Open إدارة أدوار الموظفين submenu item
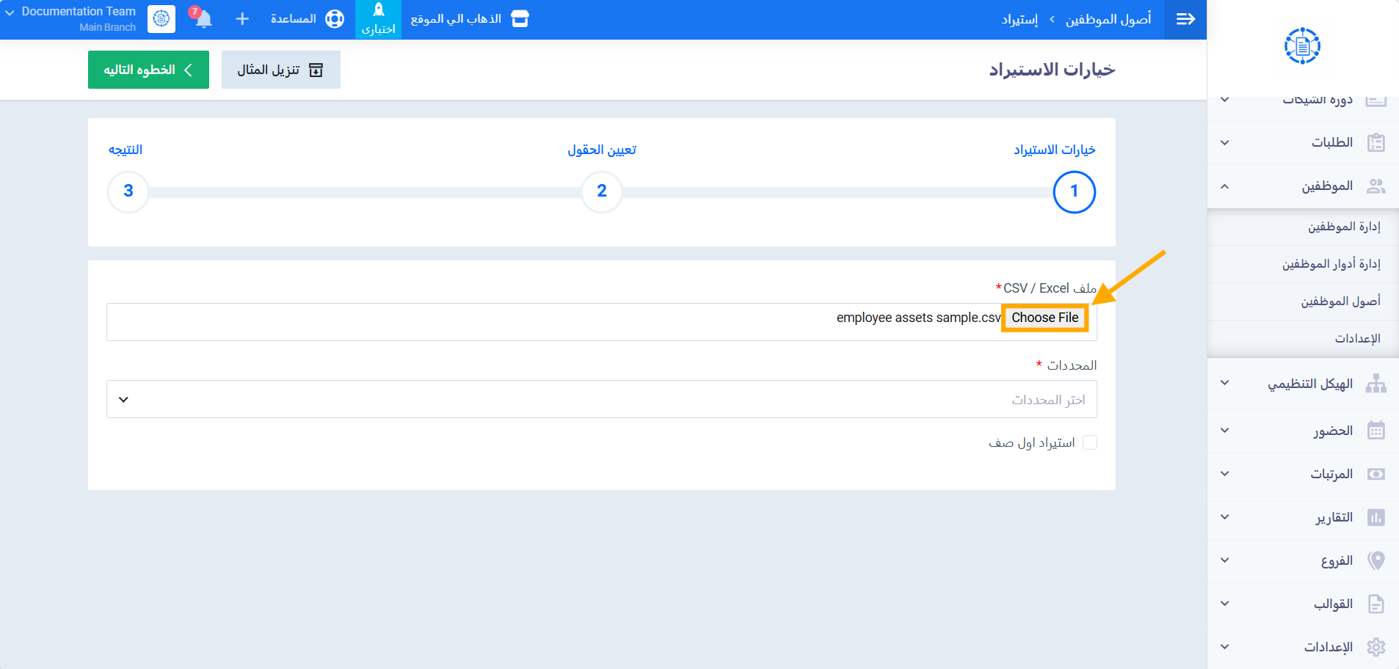Image resolution: width=1399 pixels, height=669 pixels. point(1303,264)
